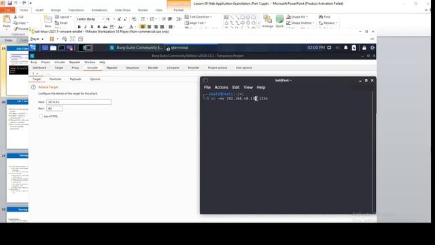The height and width of the screenshot is (245, 435).
Task: Switch to the Insert ribbon tab
Action: point(39,10)
